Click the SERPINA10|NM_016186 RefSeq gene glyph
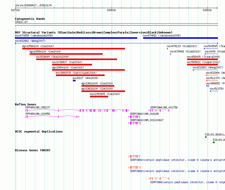Screen dimensions: 225x190 point(134,117)
